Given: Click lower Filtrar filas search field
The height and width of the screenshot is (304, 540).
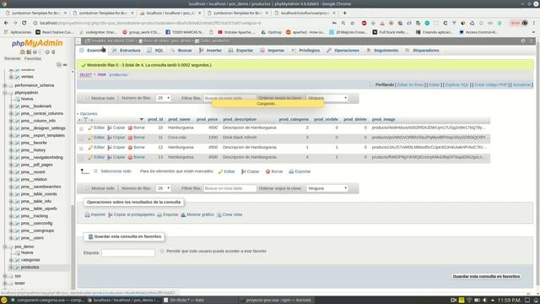Looking at the screenshot, I should click(x=229, y=188).
